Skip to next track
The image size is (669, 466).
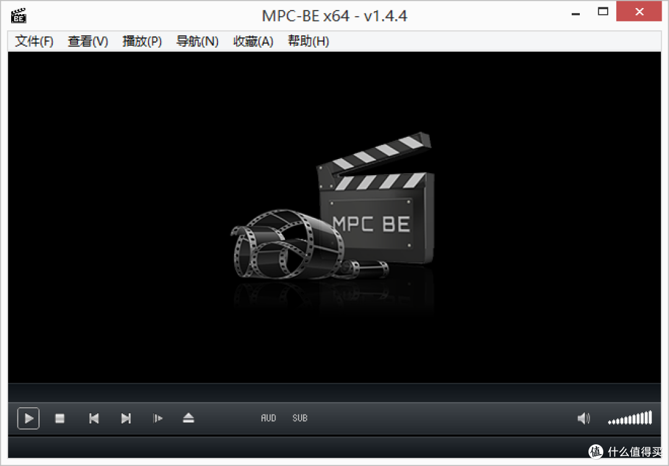(x=126, y=418)
